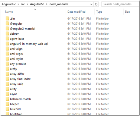
Task: Select the bluebird folder name
Action: pyautogui.click(x=15, y=109)
